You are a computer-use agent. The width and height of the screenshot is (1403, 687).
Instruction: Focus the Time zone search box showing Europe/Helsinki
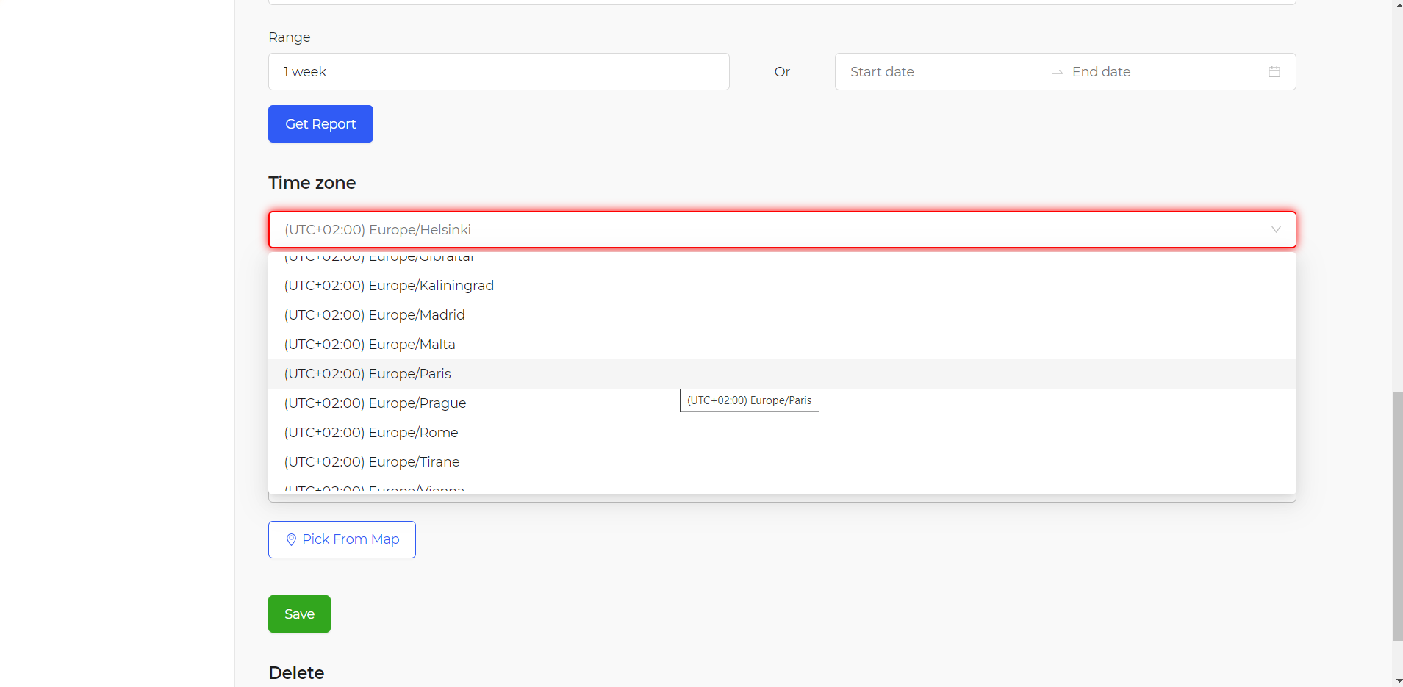coord(764,230)
